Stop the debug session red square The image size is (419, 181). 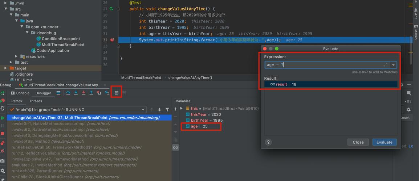(3, 133)
